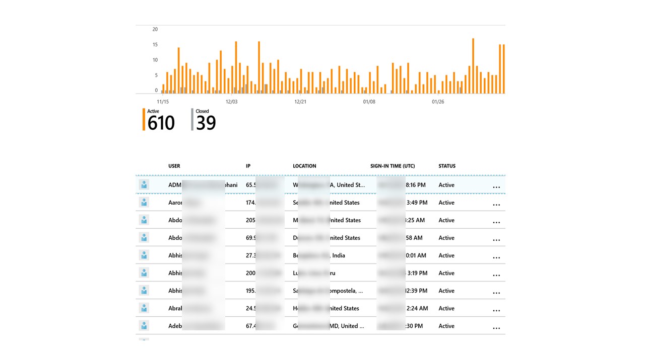Click the 01/26 date label on chart

point(438,102)
